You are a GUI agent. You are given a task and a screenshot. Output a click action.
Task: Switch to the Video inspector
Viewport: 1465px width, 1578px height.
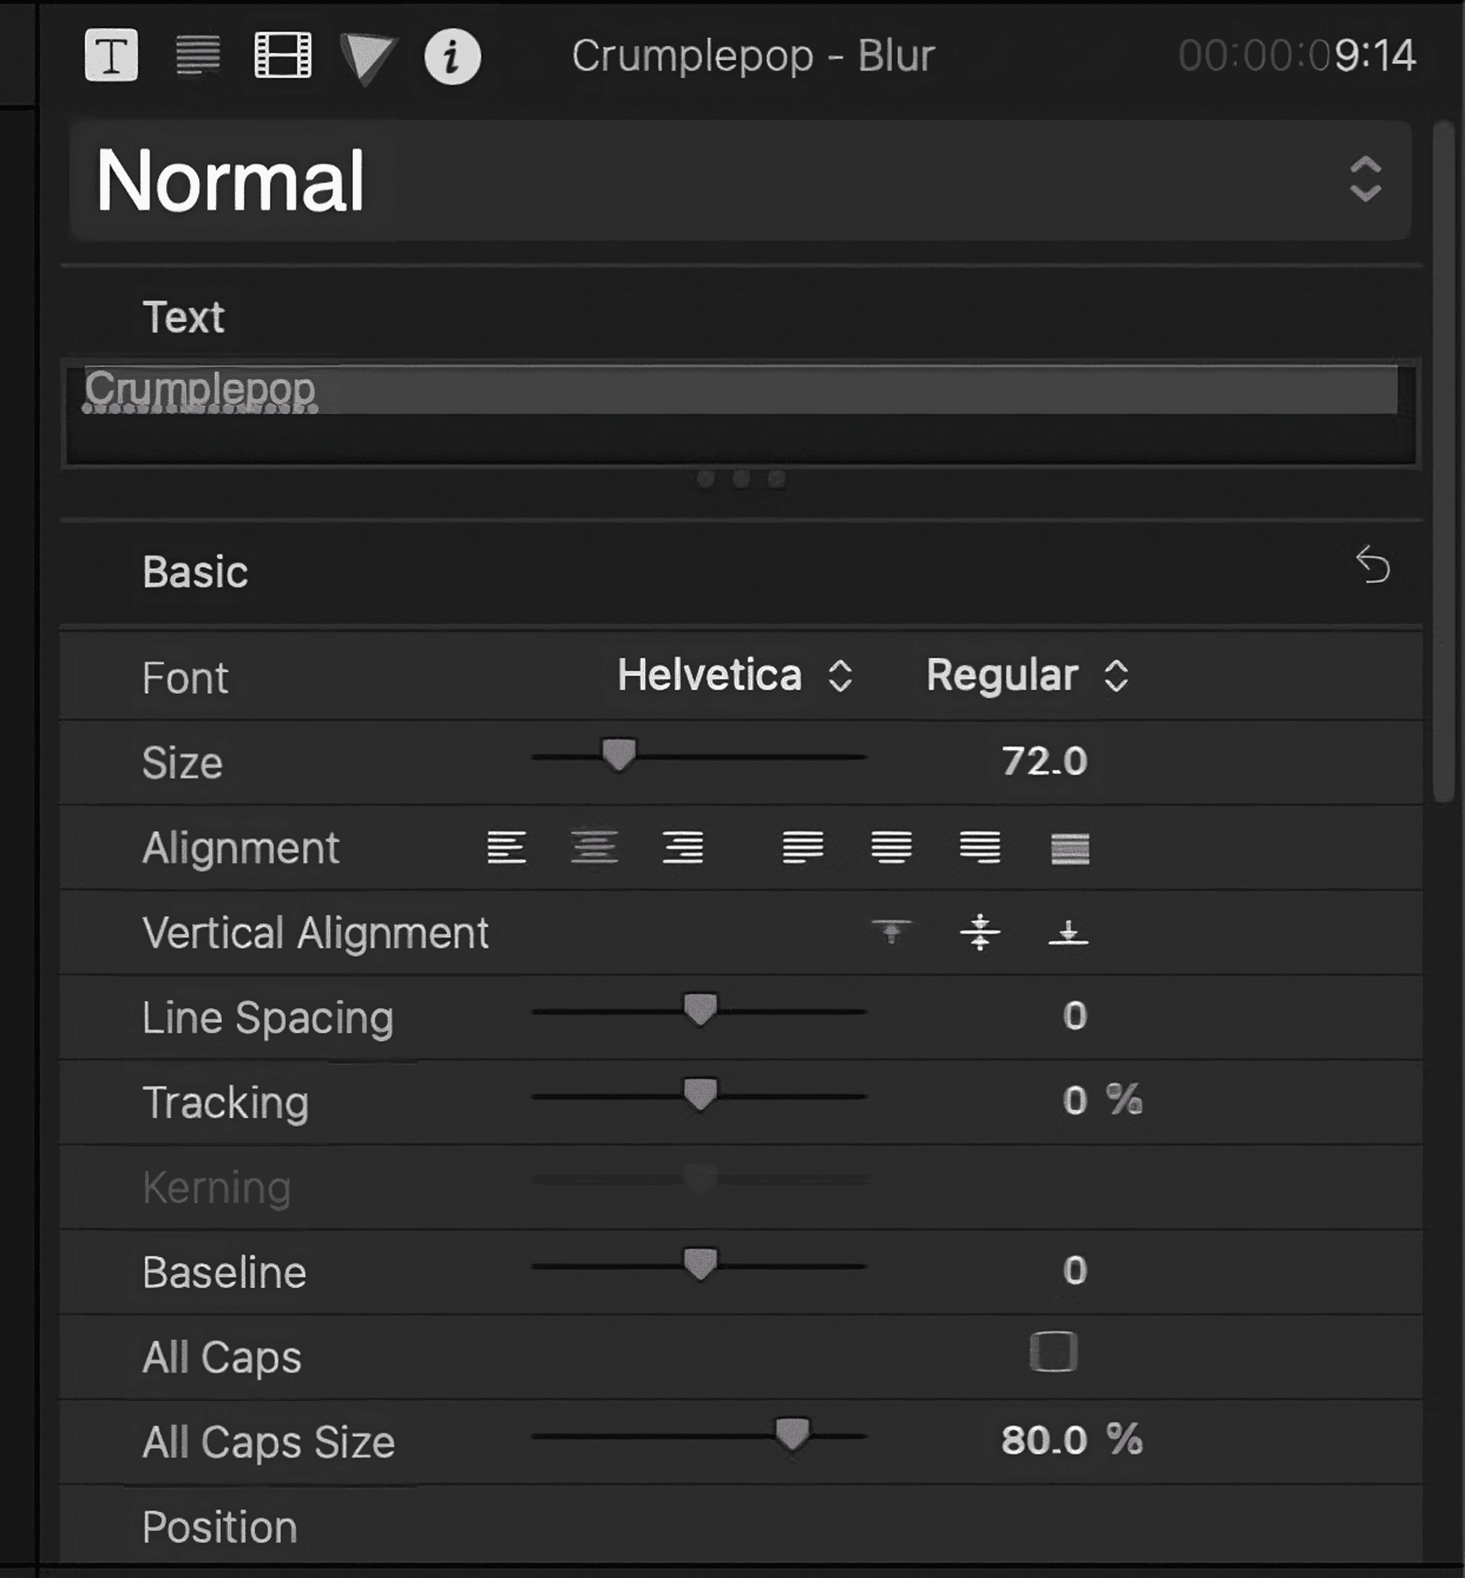click(282, 56)
